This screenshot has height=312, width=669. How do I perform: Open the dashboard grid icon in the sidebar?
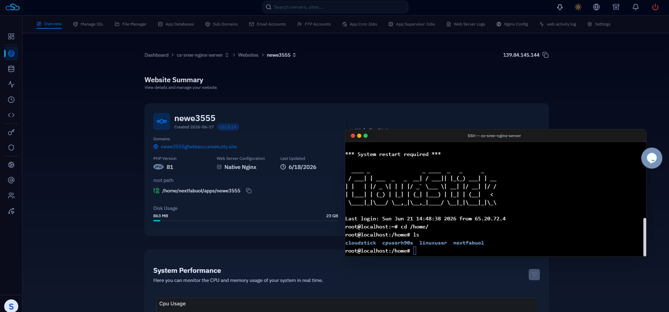coord(11,36)
